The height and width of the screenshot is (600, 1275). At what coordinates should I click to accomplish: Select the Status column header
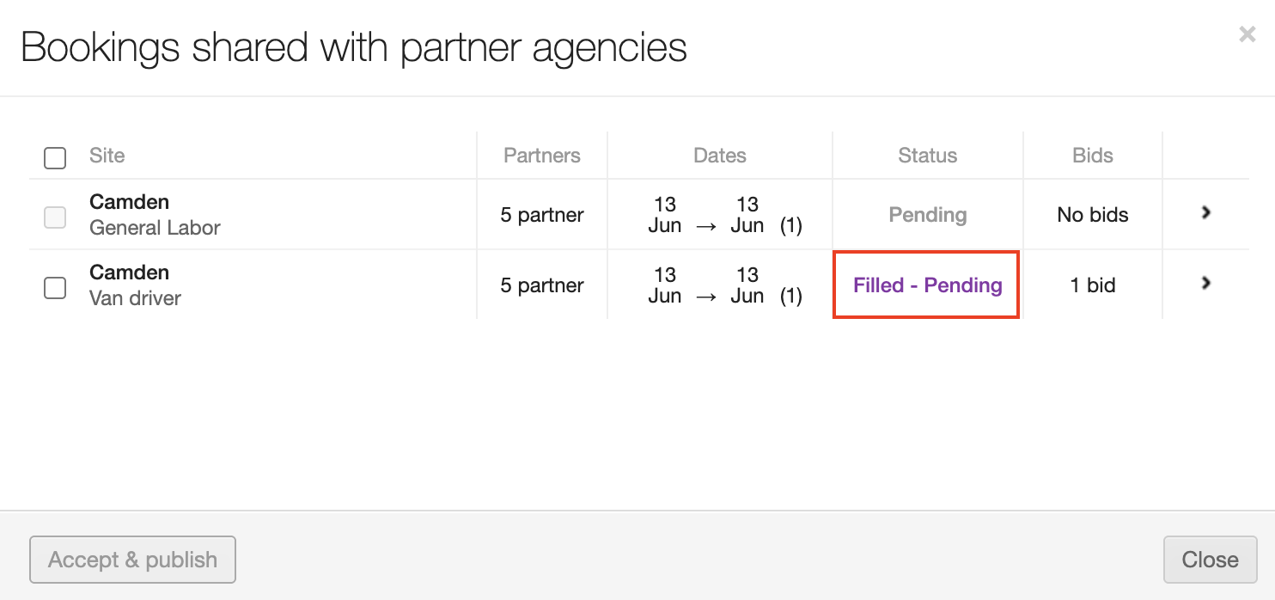point(928,156)
